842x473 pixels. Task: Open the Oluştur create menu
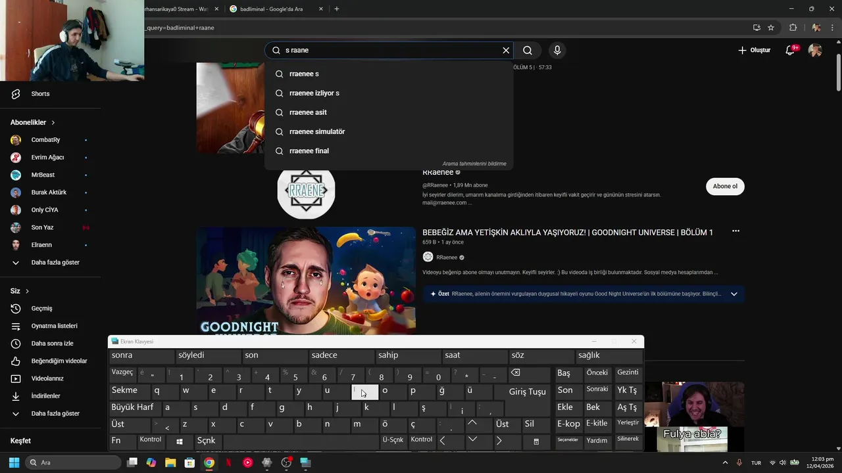tap(755, 51)
